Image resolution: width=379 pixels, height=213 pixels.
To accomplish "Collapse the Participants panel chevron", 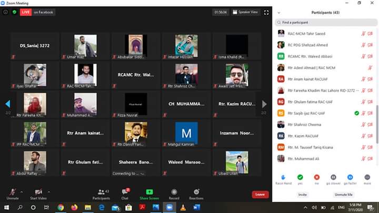I will tap(278, 13).
